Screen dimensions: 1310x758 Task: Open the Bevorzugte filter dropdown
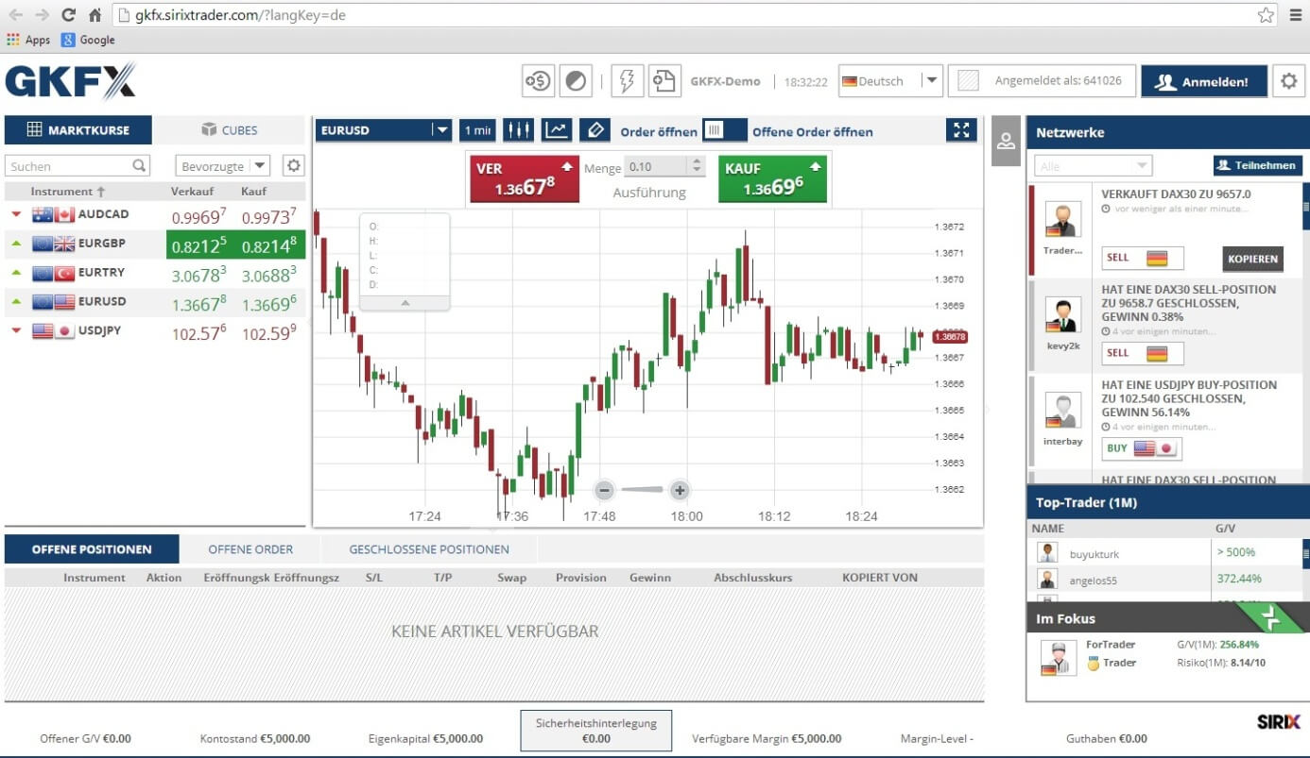[x=222, y=166]
